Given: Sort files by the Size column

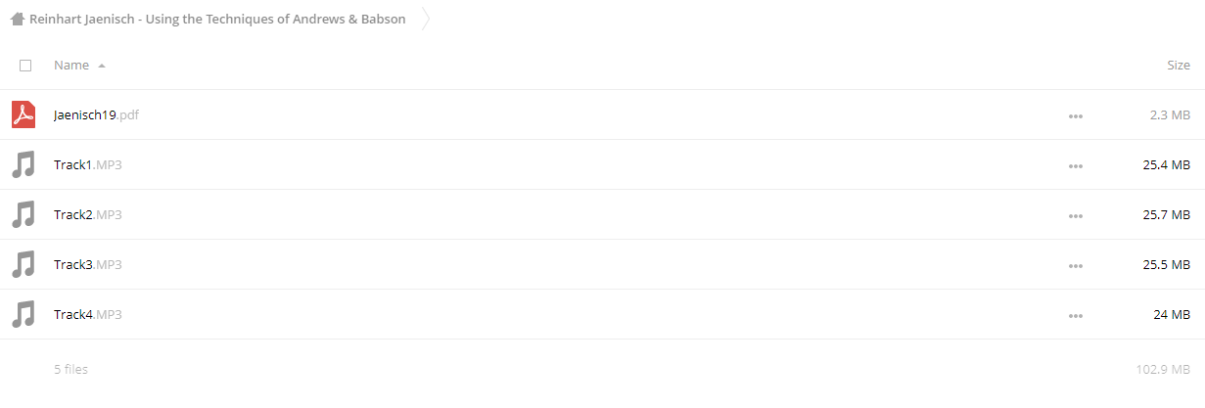Looking at the screenshot, I should [x=1179, y=66].
